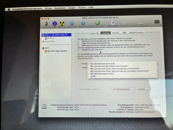Viewport: 173px width, 130px height.
Task: Click Image-Größe ändern toolbar icon
Action: 141,22
